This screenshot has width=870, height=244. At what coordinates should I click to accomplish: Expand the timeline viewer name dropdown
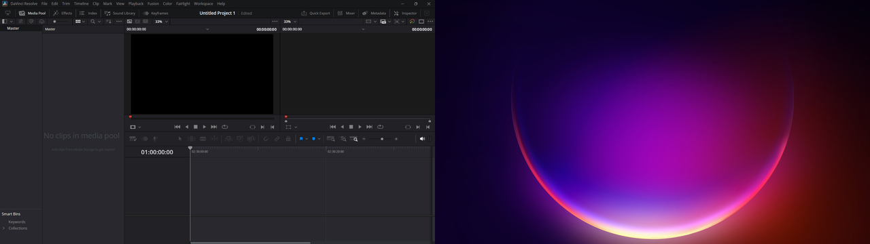(363, 29)
